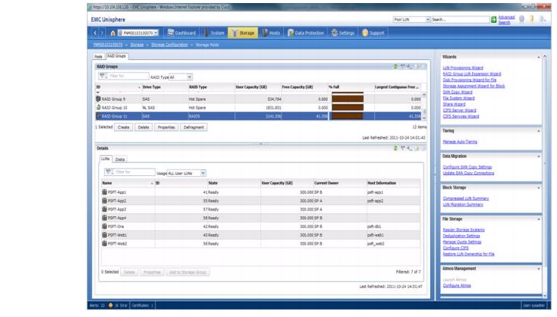Click the green search go arrow
This screenshot has height=317, width=557.
tap(493, 20)
